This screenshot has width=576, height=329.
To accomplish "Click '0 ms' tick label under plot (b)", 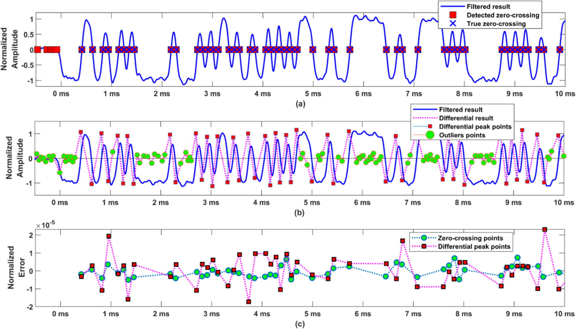I will tap(60, 203).
